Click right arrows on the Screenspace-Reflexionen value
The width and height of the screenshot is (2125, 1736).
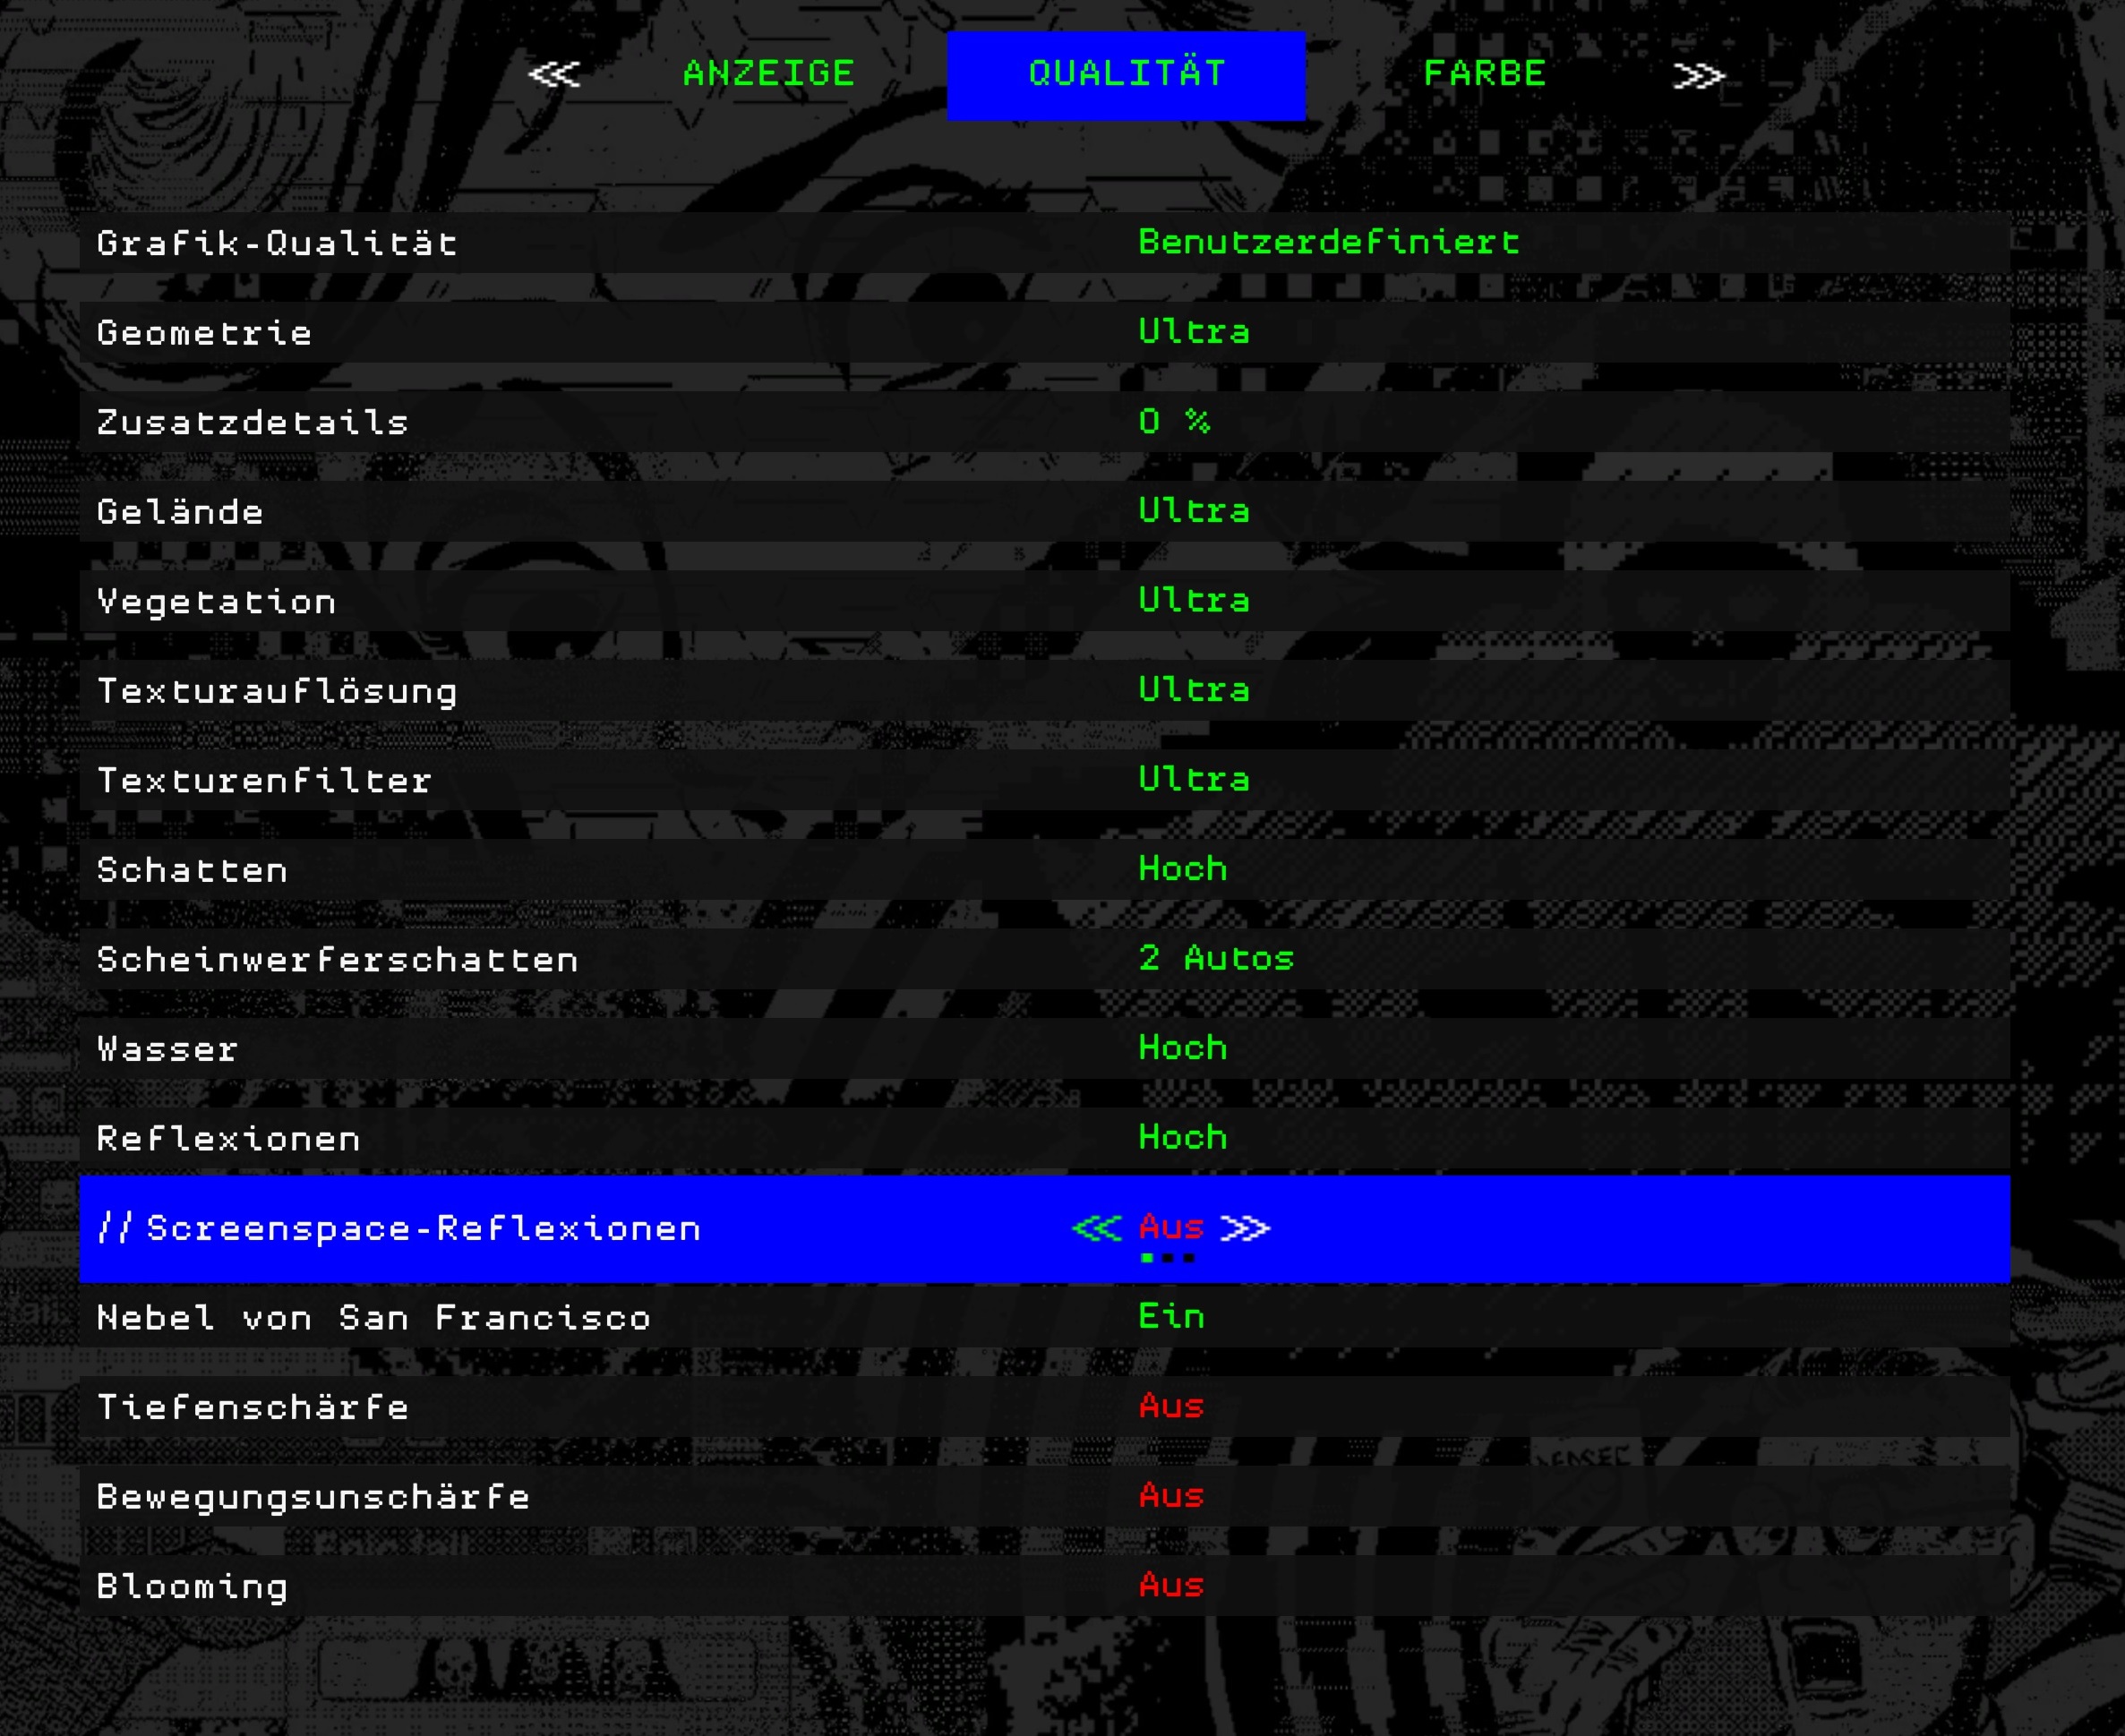tap(1245, 1228)
